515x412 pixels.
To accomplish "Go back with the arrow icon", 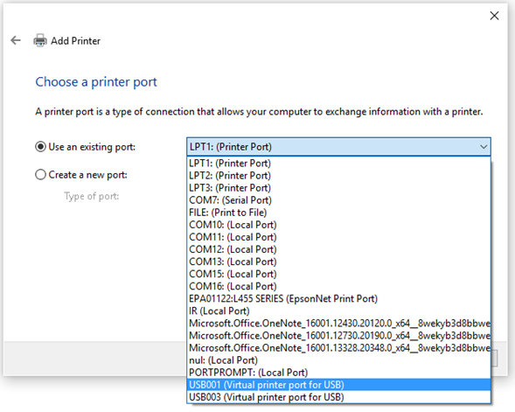I will pyautogui.click(x=16, y=40).
